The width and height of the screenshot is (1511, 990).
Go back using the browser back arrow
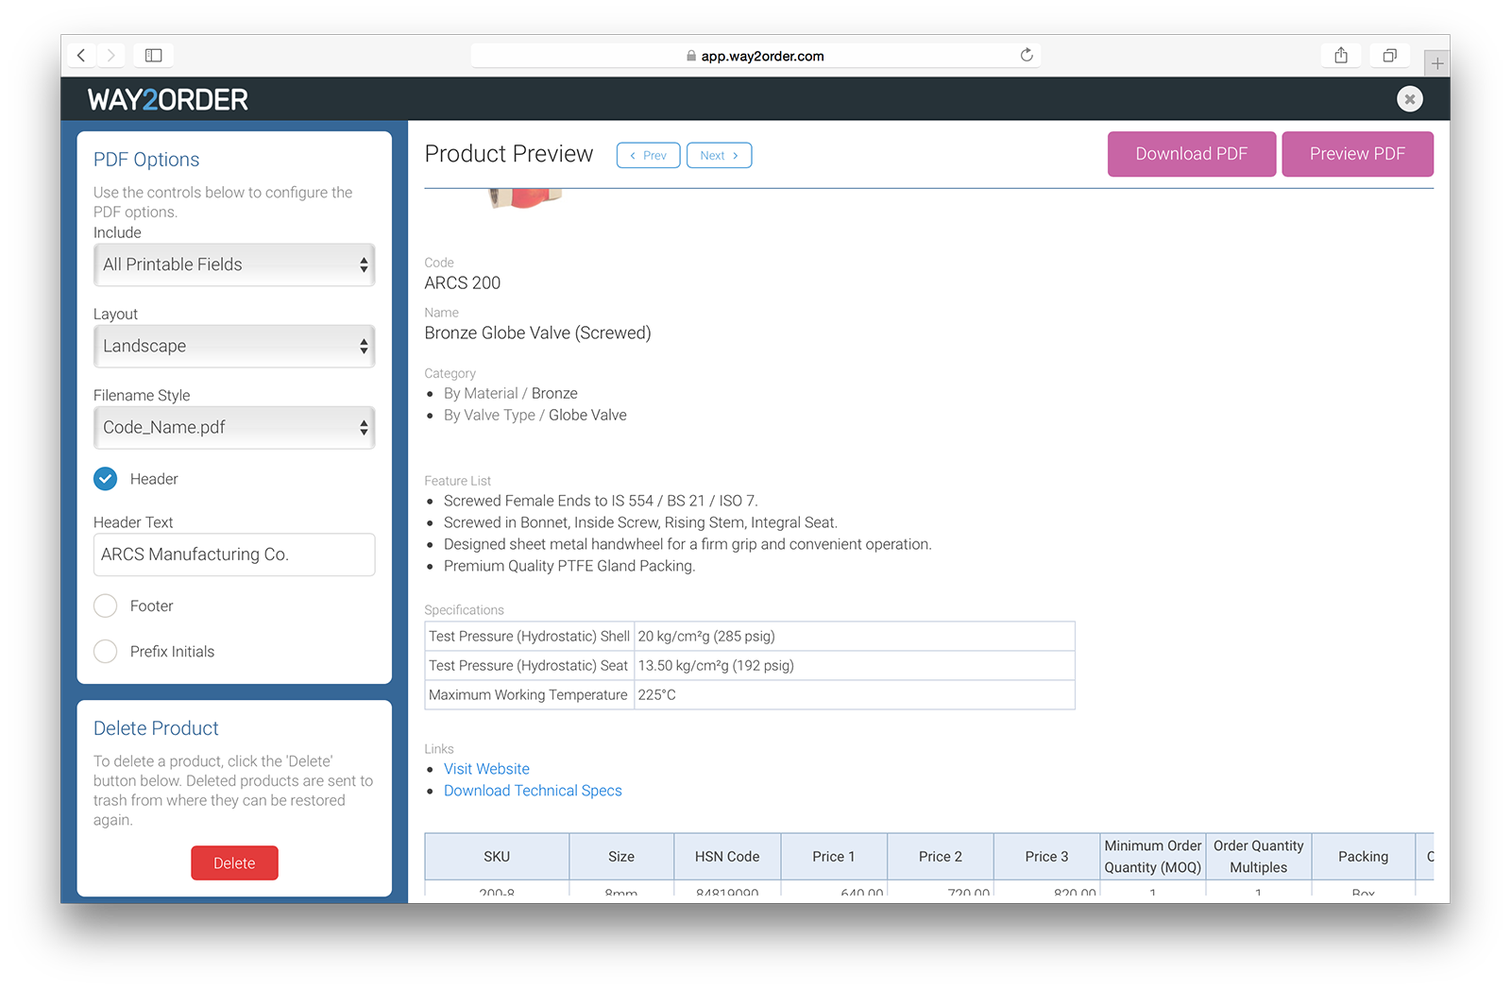(81, 56)
